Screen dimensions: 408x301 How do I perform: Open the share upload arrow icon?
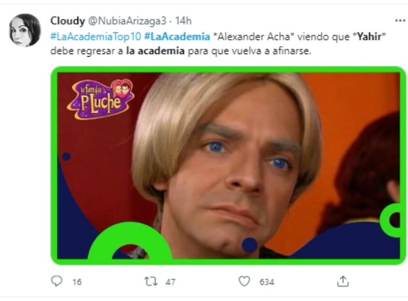pos(343,281)
